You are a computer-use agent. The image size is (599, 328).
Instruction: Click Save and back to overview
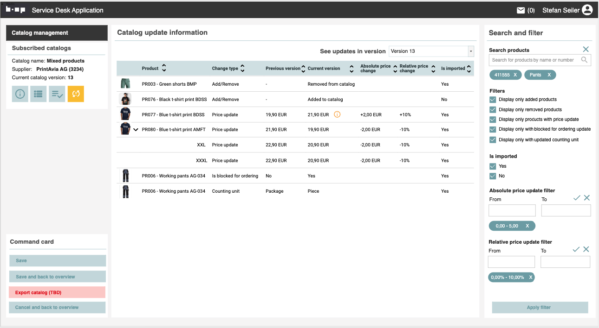click(x=58, y=277)
